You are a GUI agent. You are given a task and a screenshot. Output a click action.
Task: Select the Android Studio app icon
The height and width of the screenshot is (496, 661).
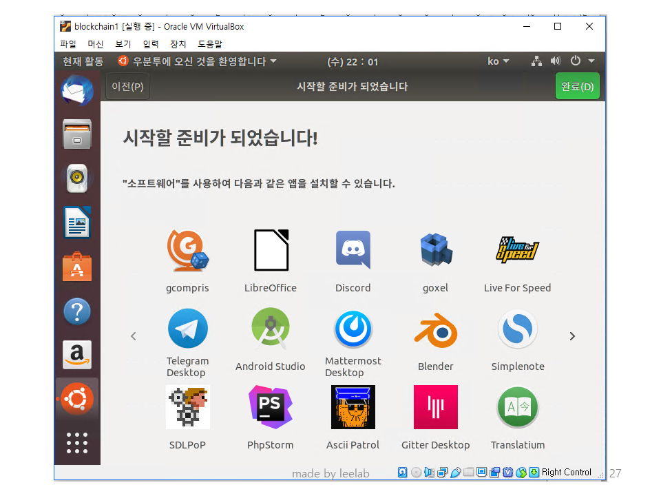[271, 329]
